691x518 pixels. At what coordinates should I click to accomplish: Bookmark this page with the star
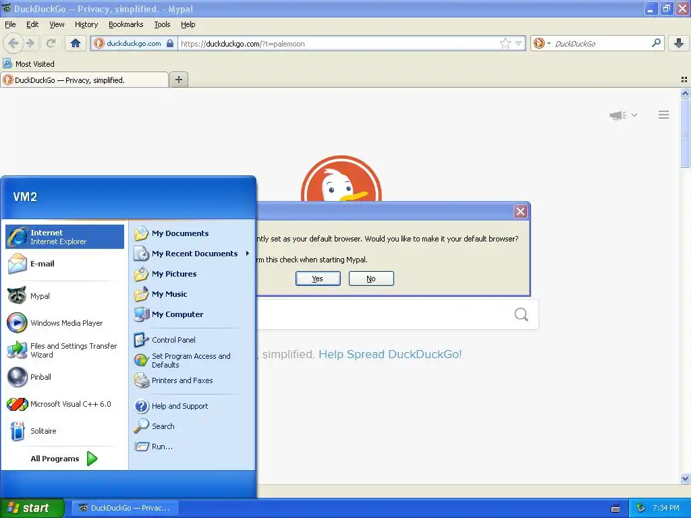coord(505,43)
